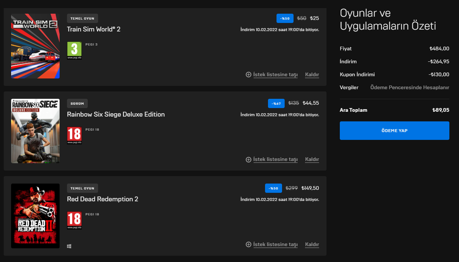Click the sale end date under Rainbow Six Siege price
The image size is (459, 262).
tap(279, 115)
